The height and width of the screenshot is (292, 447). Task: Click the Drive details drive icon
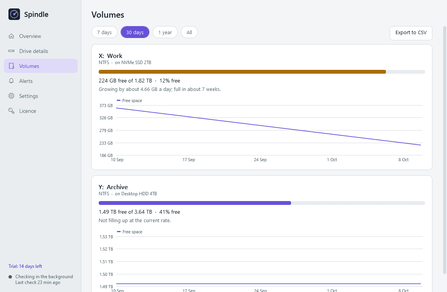tap(12, 51)
